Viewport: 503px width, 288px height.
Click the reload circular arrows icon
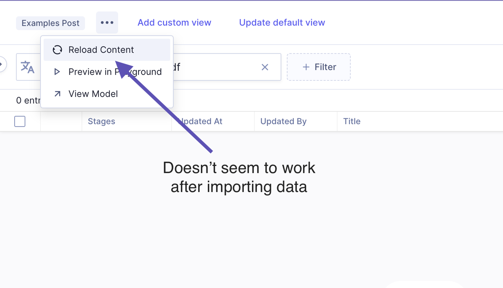click(57, 50)
